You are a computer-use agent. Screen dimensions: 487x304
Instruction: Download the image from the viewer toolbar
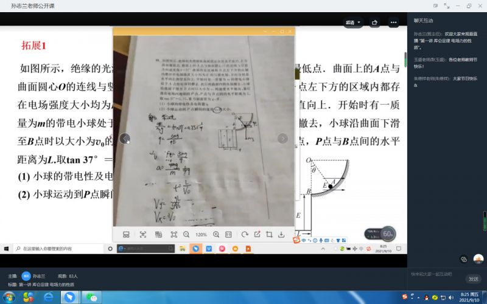tap(281, 235)
